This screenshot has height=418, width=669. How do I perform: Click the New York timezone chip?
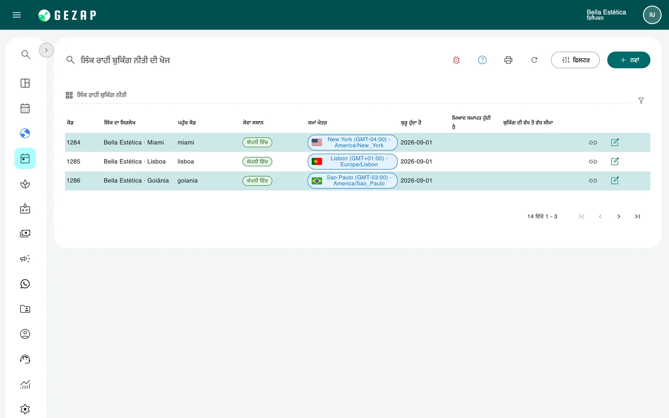pyautogui.click(x=353, y=142)
